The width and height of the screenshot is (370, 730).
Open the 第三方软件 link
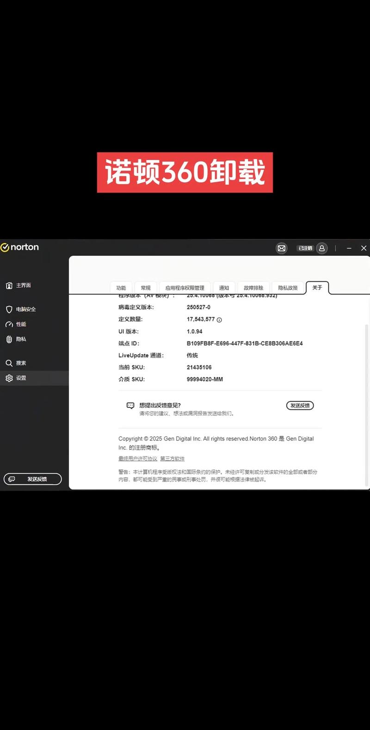click(x=173, y=459)
